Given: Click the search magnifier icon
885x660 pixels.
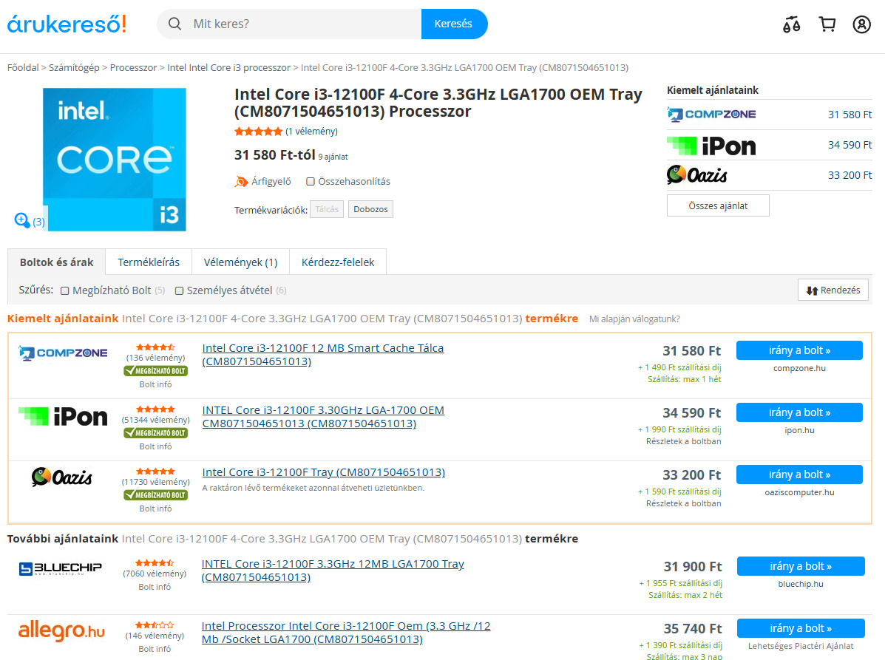Looking at the screenshot, I should pyautogui.click(x=175, y=24).
